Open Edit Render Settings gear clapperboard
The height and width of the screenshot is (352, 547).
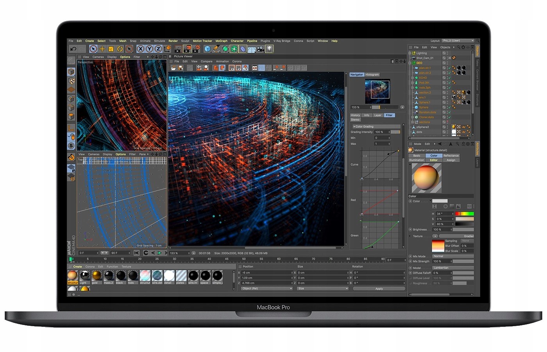click(x=196, y=49)
